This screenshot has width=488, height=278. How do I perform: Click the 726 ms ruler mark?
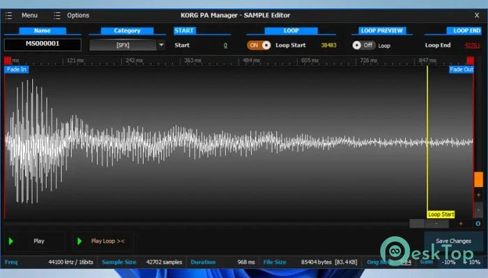coord(369,60)
